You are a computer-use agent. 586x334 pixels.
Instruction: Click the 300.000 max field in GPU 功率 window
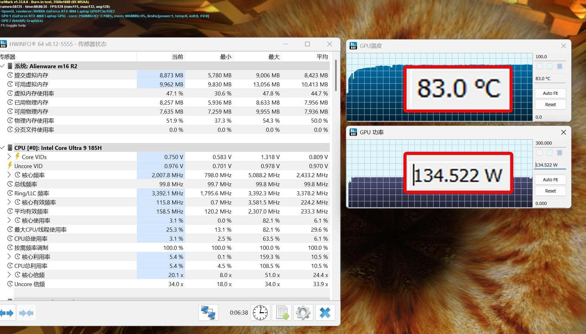pyautogui.click(x=550, y=143)
